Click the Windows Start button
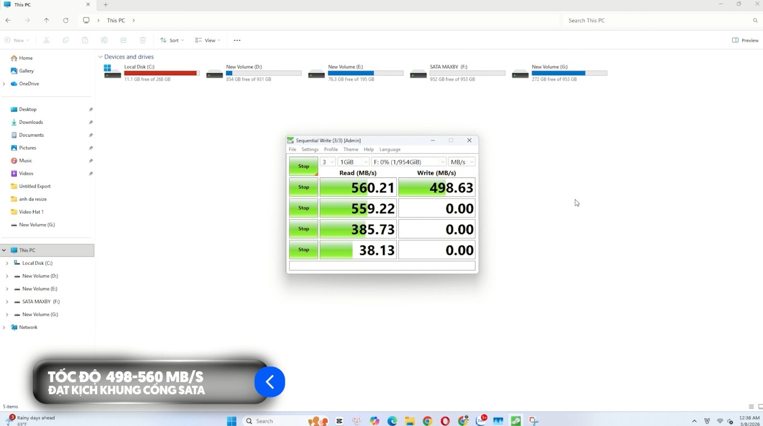The width and height of the screenshot is (763, 426). click(232, 421)
